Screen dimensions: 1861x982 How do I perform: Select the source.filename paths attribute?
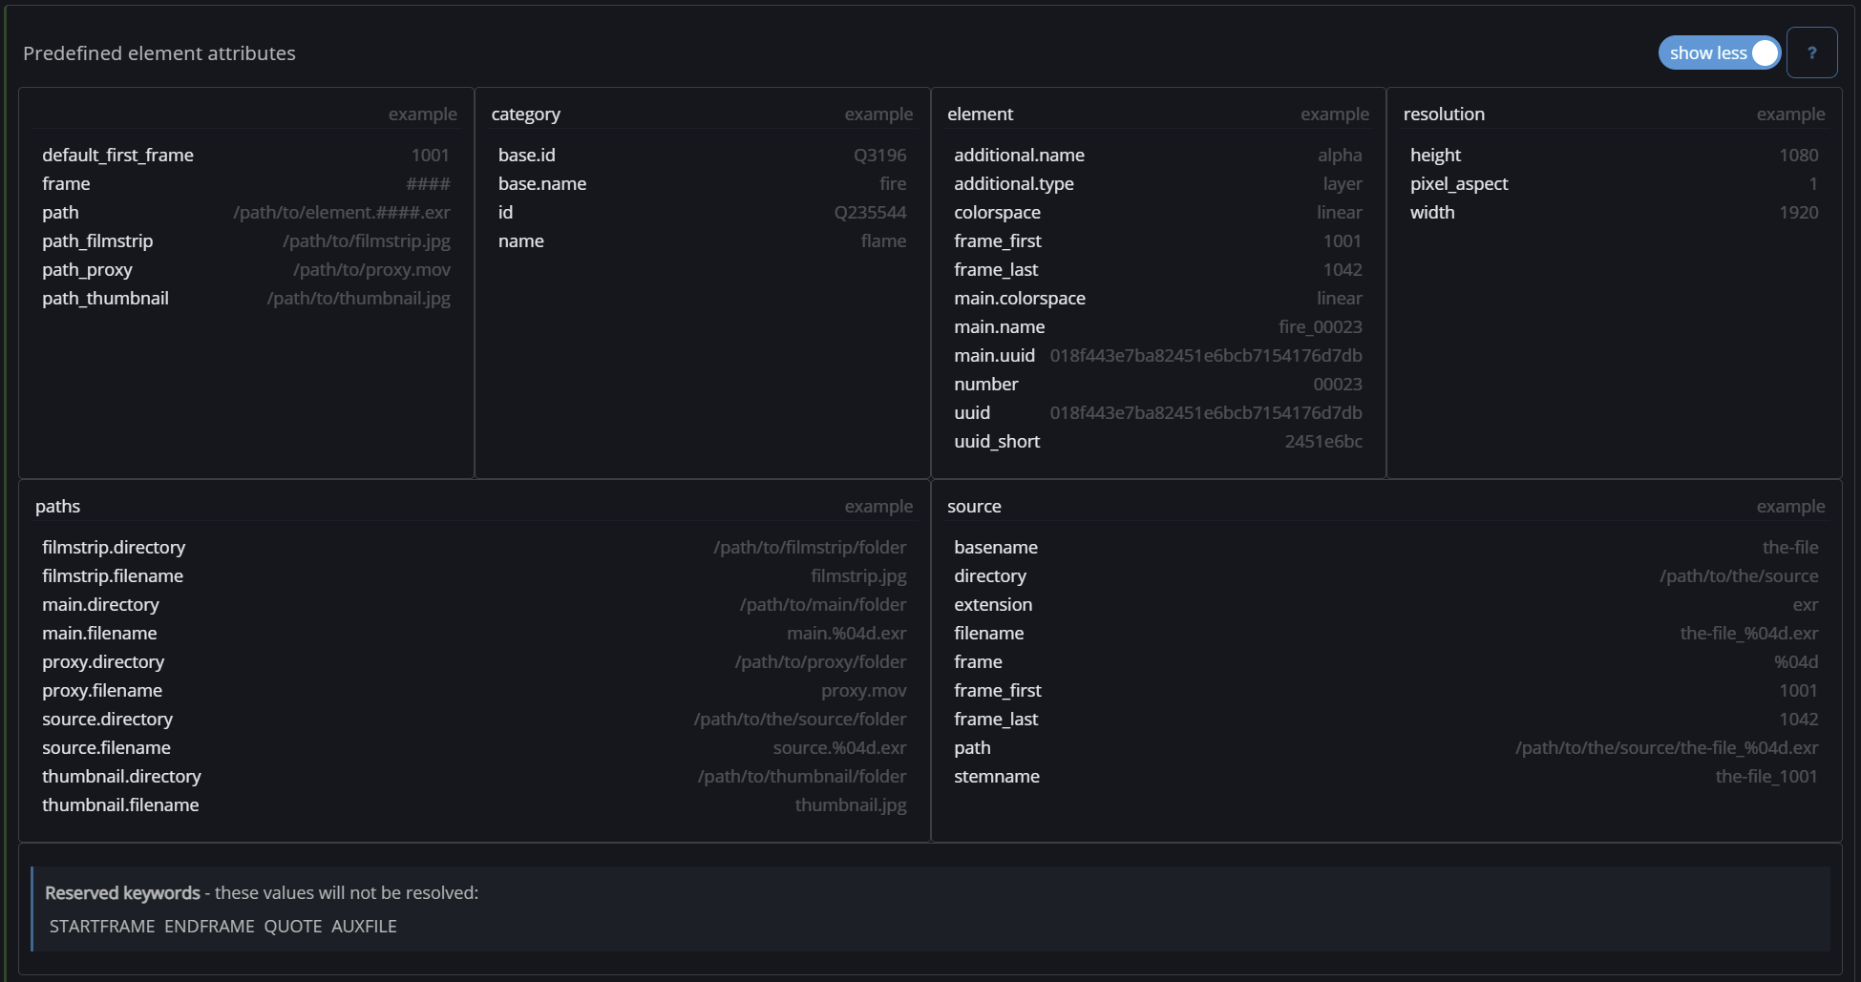click(106, 747)
